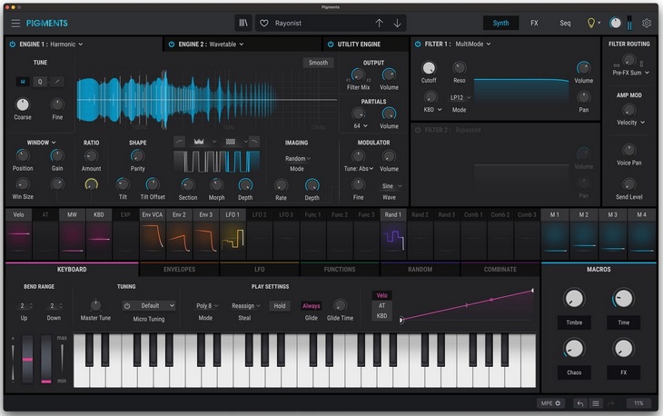Click the Filter Mix knob in Output

[x=358, y=74]
